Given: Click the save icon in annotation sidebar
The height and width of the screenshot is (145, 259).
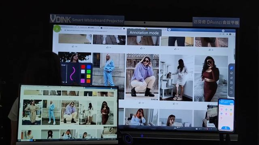Looking at the screenshot, I should 231,83.
